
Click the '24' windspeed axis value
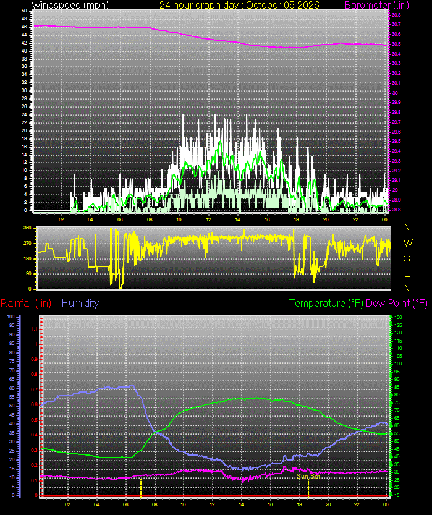[24, 114]
